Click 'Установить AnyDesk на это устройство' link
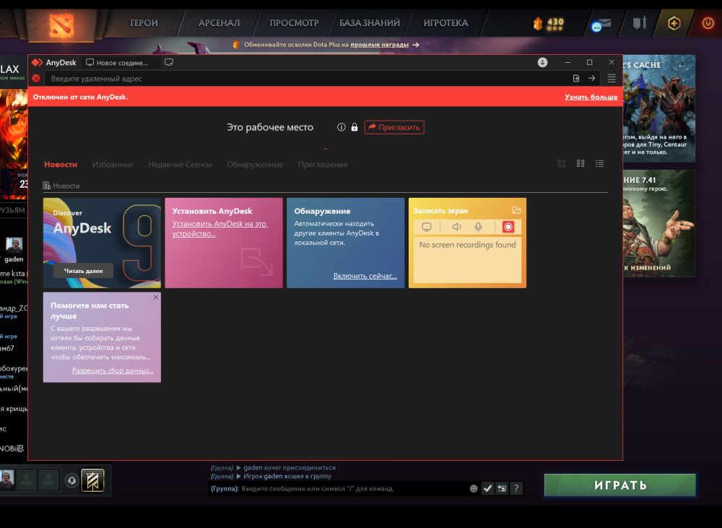The width and height of the screenshot is (722, 528). click(x=219, y=228)
